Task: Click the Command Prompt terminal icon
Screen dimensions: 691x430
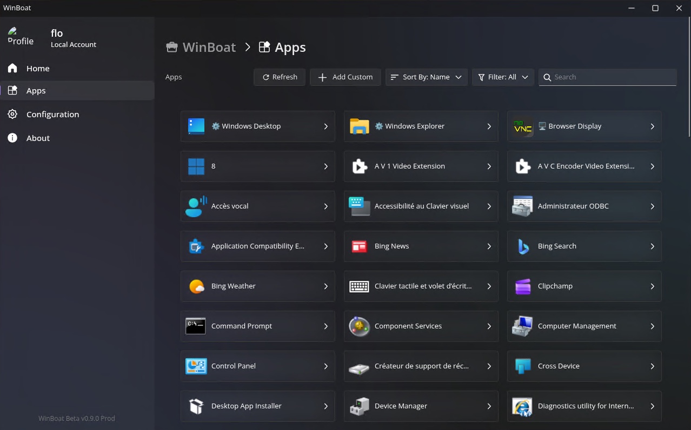Action: click(x=196, y=326)
